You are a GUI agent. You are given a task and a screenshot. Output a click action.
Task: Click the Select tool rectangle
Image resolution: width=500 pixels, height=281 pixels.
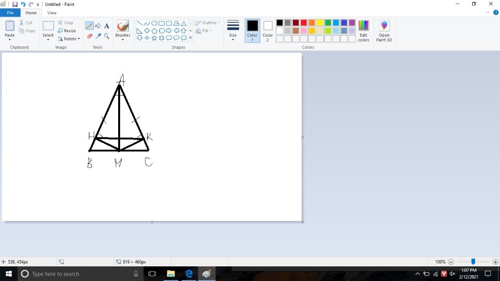coord(48,26)
